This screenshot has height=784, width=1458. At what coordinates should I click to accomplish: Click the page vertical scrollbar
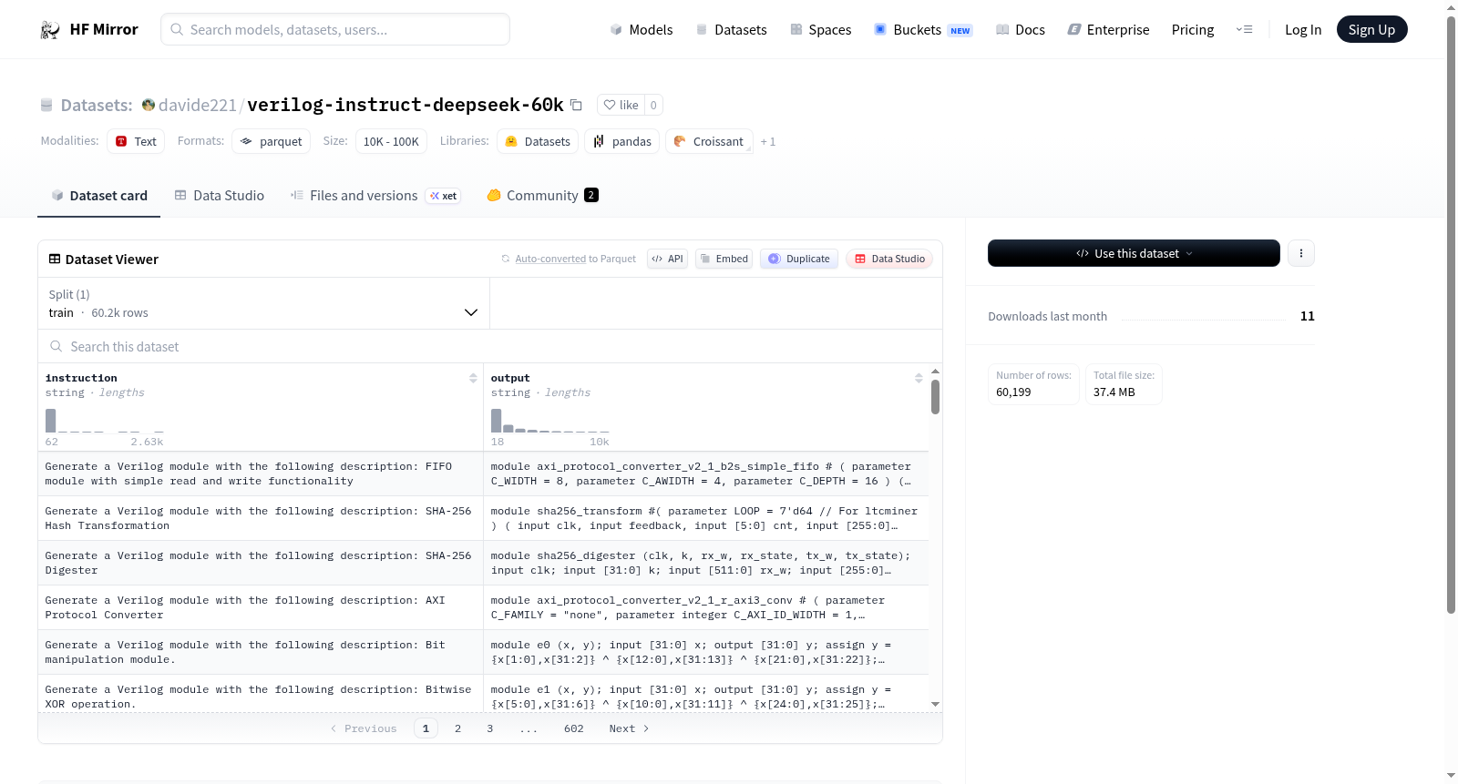[x=1451, y=315]
